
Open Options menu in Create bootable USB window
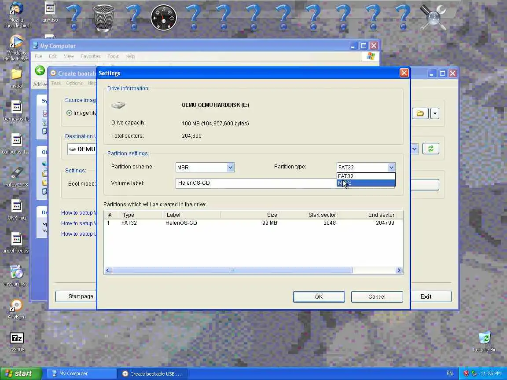coord(74,83)
